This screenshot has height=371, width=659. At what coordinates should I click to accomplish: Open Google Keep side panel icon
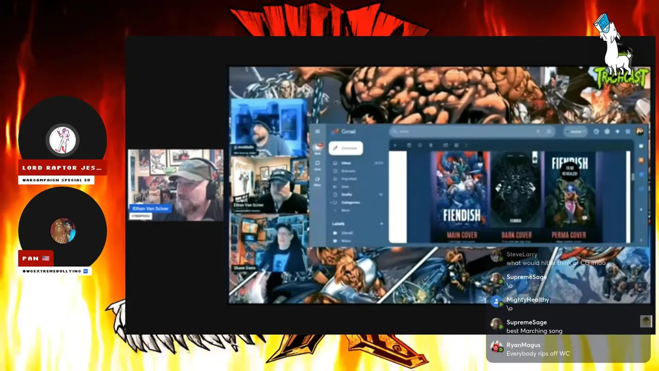coord(641,160)
